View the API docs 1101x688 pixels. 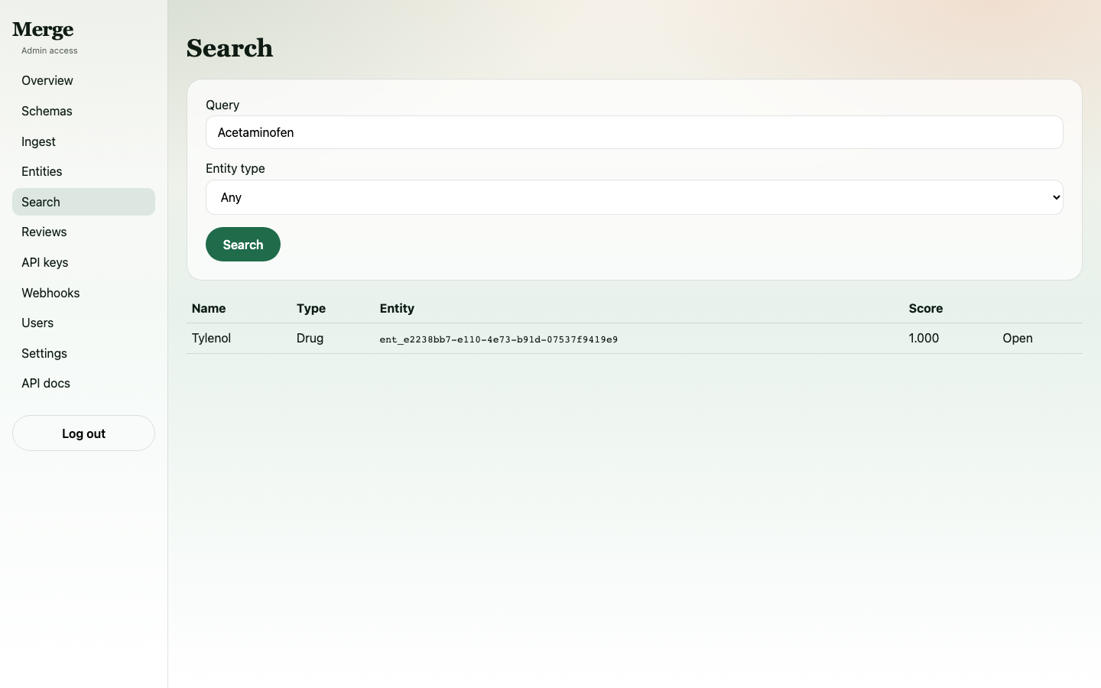tap(83, 383)
